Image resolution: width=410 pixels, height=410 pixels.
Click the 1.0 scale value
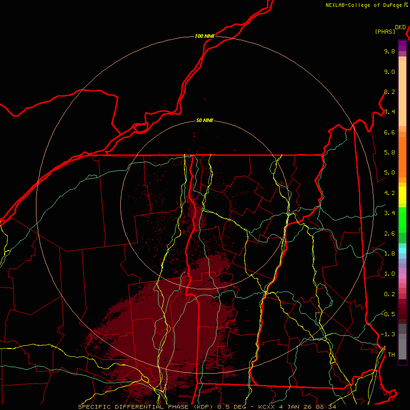coord(389,274)
